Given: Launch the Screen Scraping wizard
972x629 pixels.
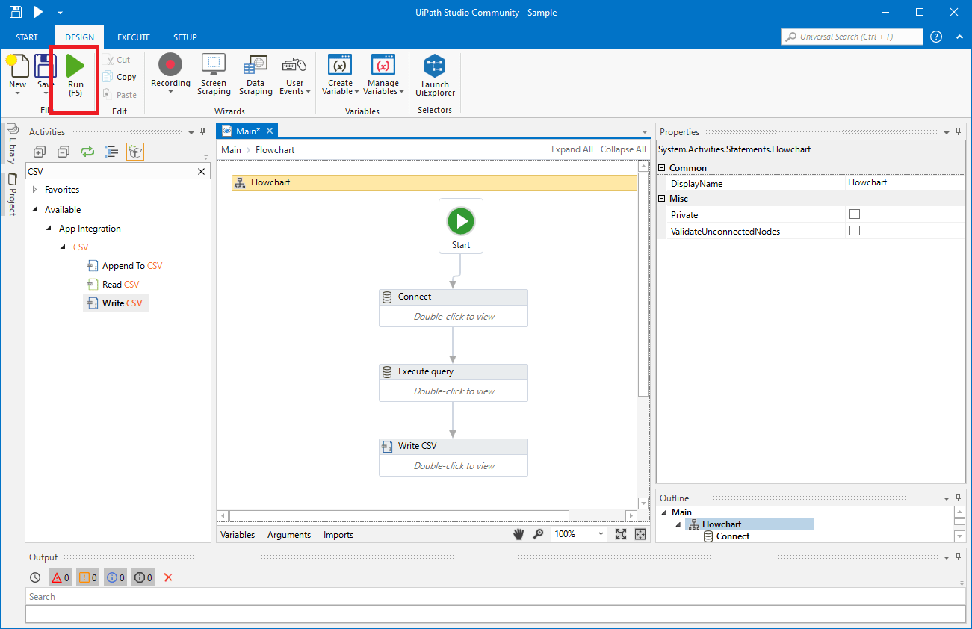Looking at the screenshot, I should [x=213, y=72].
